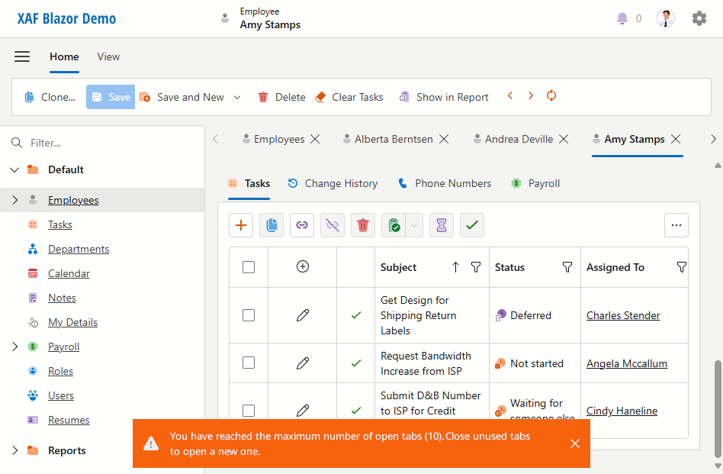This screenshot has height=474, width=723.
Task: Open Calendar in the navigation
Action: [x=69, y=274]
